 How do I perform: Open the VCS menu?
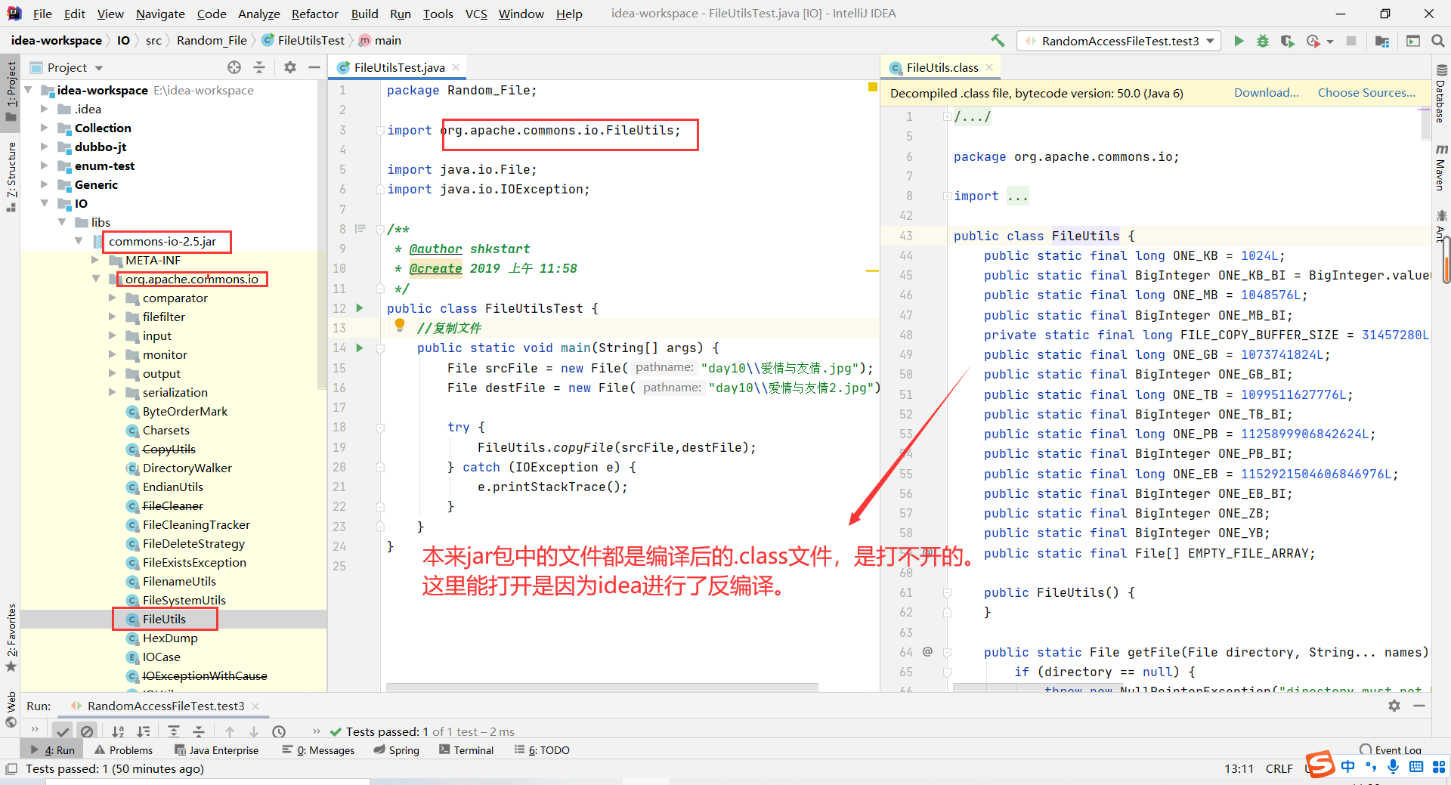tap(476, 14)
